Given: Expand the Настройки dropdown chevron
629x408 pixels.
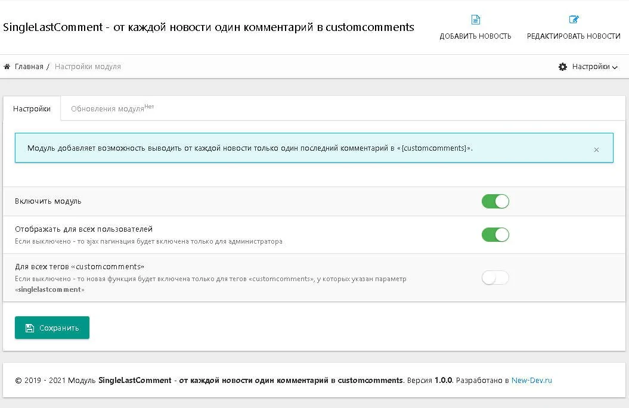Looking at the screenshot, I should [615, 67].
